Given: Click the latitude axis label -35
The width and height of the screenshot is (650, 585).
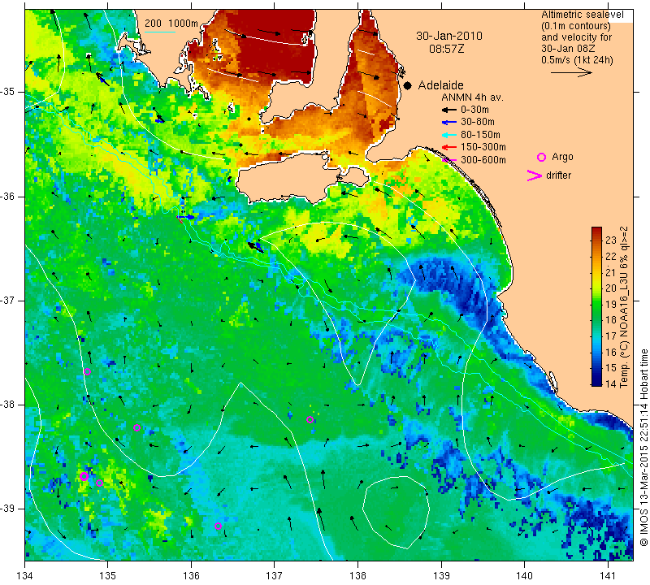Looking at the screenshot, I should click(8, 92).
